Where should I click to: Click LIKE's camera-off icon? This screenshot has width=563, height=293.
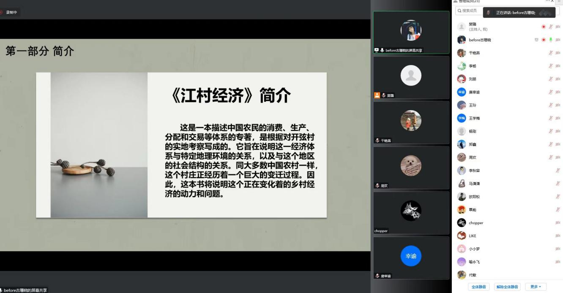coord(558,236)
